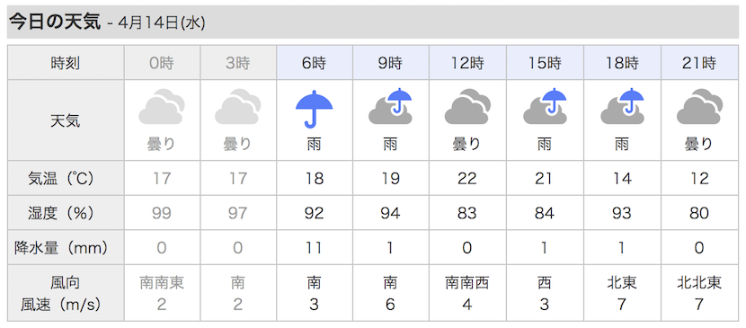Screen dimensions: 746x328
Task: Click the cloudy icon at 12時
Action: (x=467, y=106)
